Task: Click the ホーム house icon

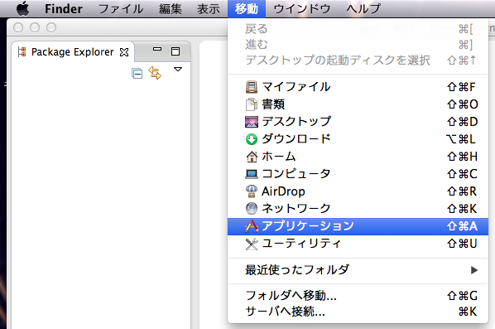Action: tap(252, 157)
